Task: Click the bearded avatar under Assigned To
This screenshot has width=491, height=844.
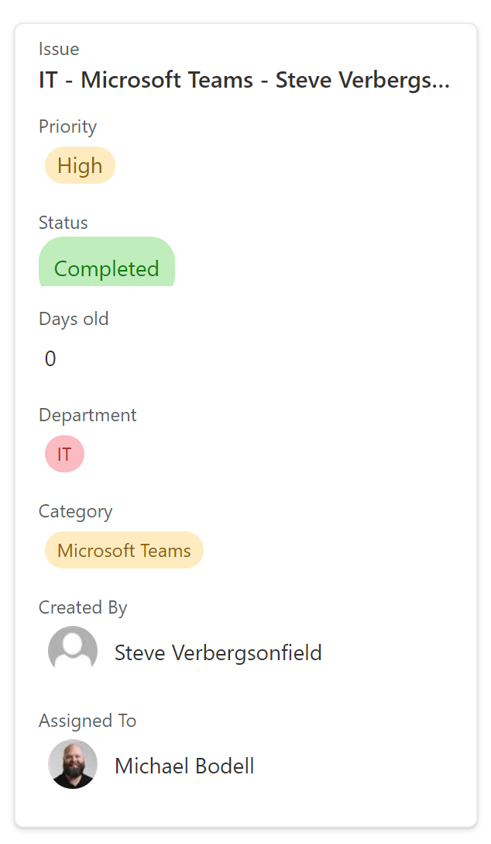Action: tap(73, 764)
